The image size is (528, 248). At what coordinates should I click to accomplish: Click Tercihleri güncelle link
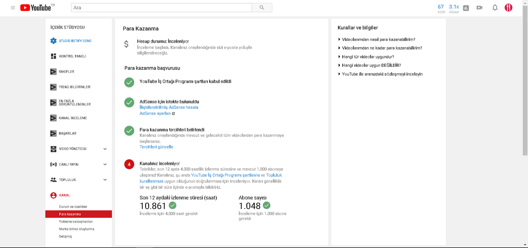[x=156, y=147]
